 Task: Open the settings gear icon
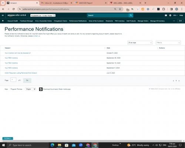(170, 15)
